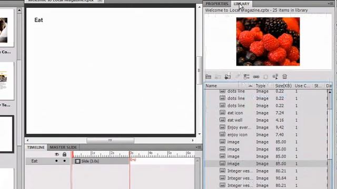
Task: Click the Delete trash icon in Library
Action: click(x=285, y=77)
